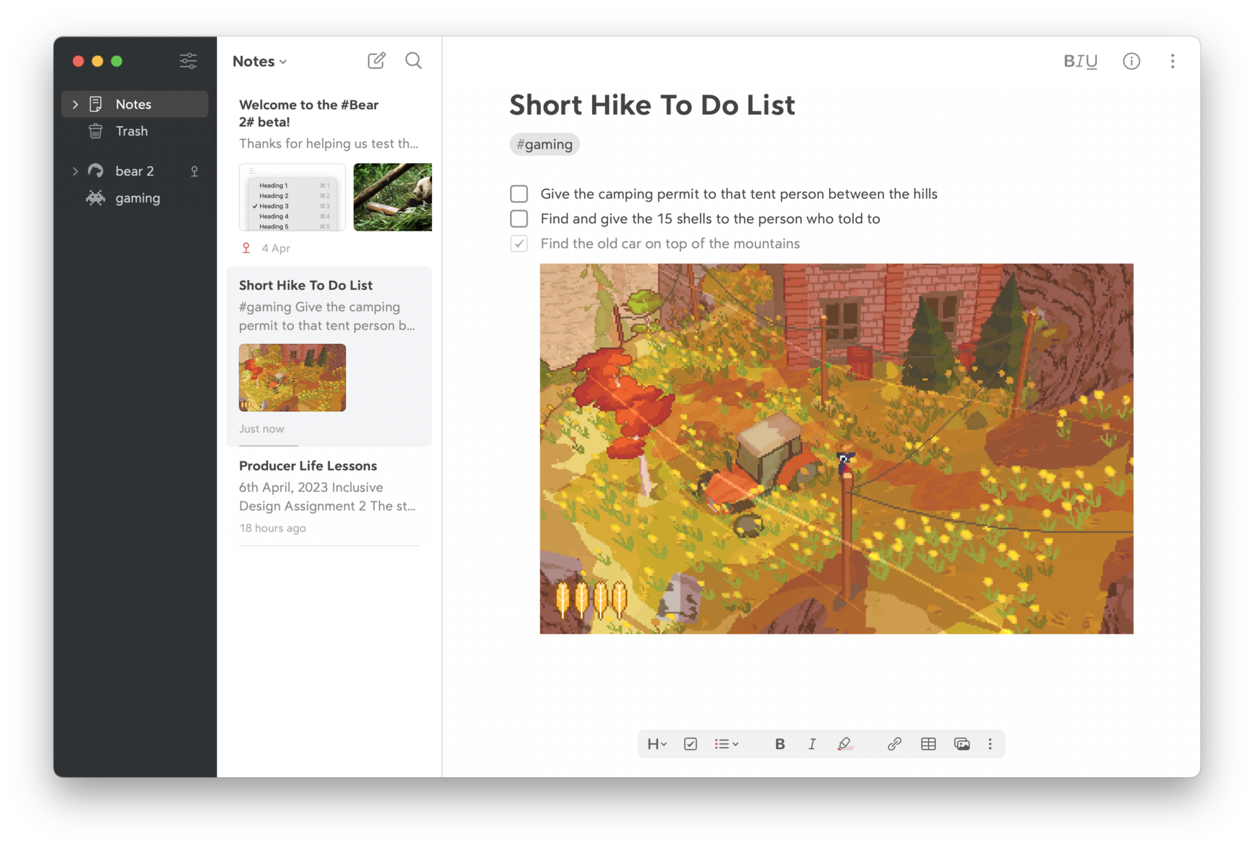Open the sidebar filter settings icon

[188, 61]
